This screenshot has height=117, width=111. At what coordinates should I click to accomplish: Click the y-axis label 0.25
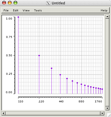coord(9,74)
